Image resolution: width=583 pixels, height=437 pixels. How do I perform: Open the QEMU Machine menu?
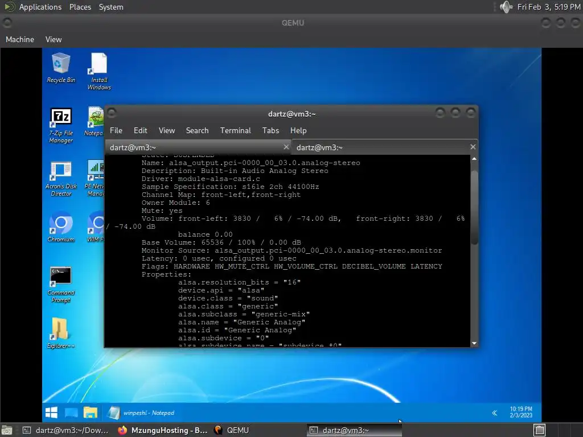coord(20,39)
